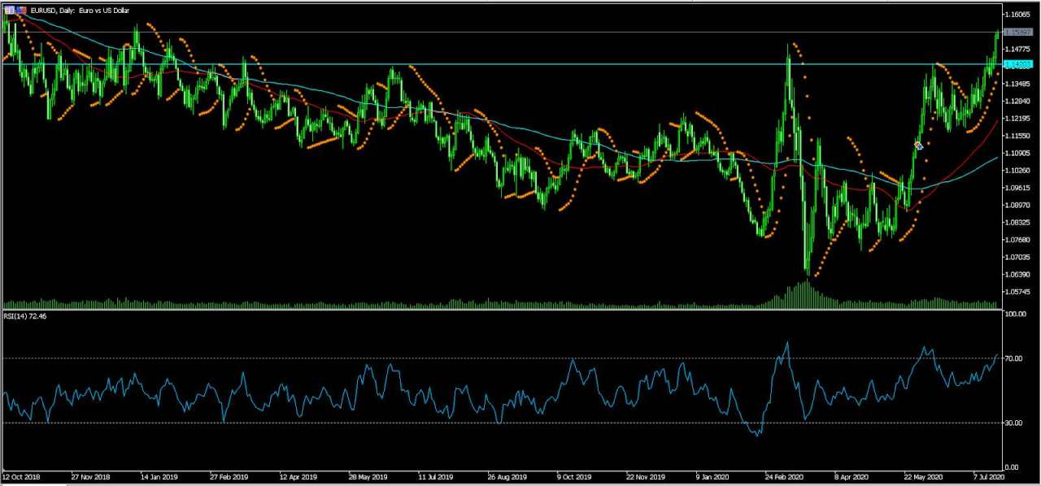Screen dimensions: 1041x486
Task: Select the cyan horizontal line price label
Action: click(x=1017, y=64)
